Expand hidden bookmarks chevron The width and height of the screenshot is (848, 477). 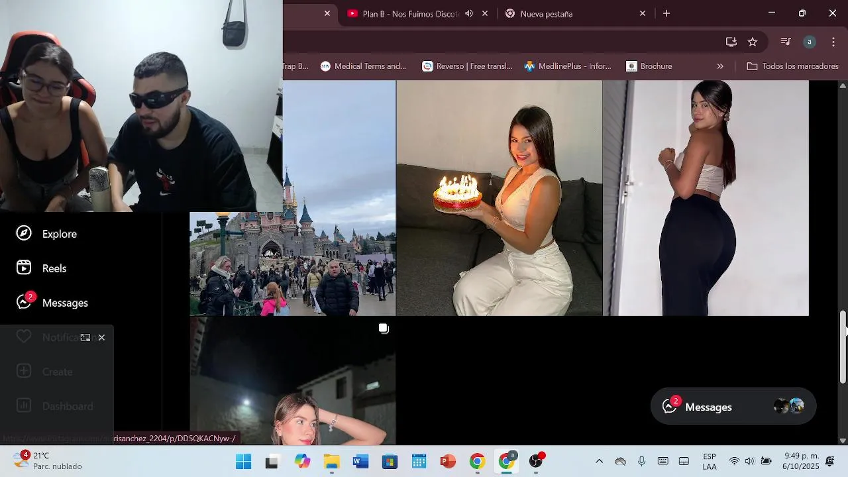point(720,66)
